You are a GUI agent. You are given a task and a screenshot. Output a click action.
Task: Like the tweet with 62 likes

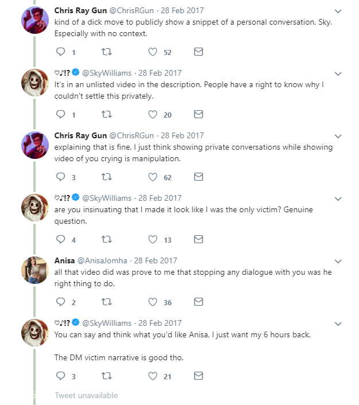153,177
